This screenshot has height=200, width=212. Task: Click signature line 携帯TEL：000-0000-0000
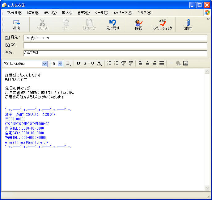25,137
